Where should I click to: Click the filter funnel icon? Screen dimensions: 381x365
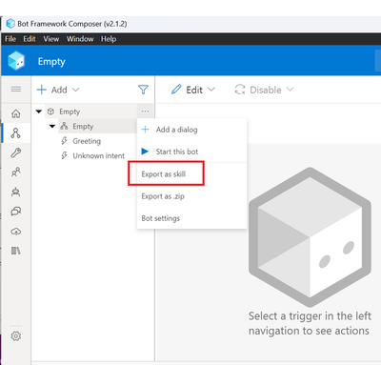pos(143,90)
